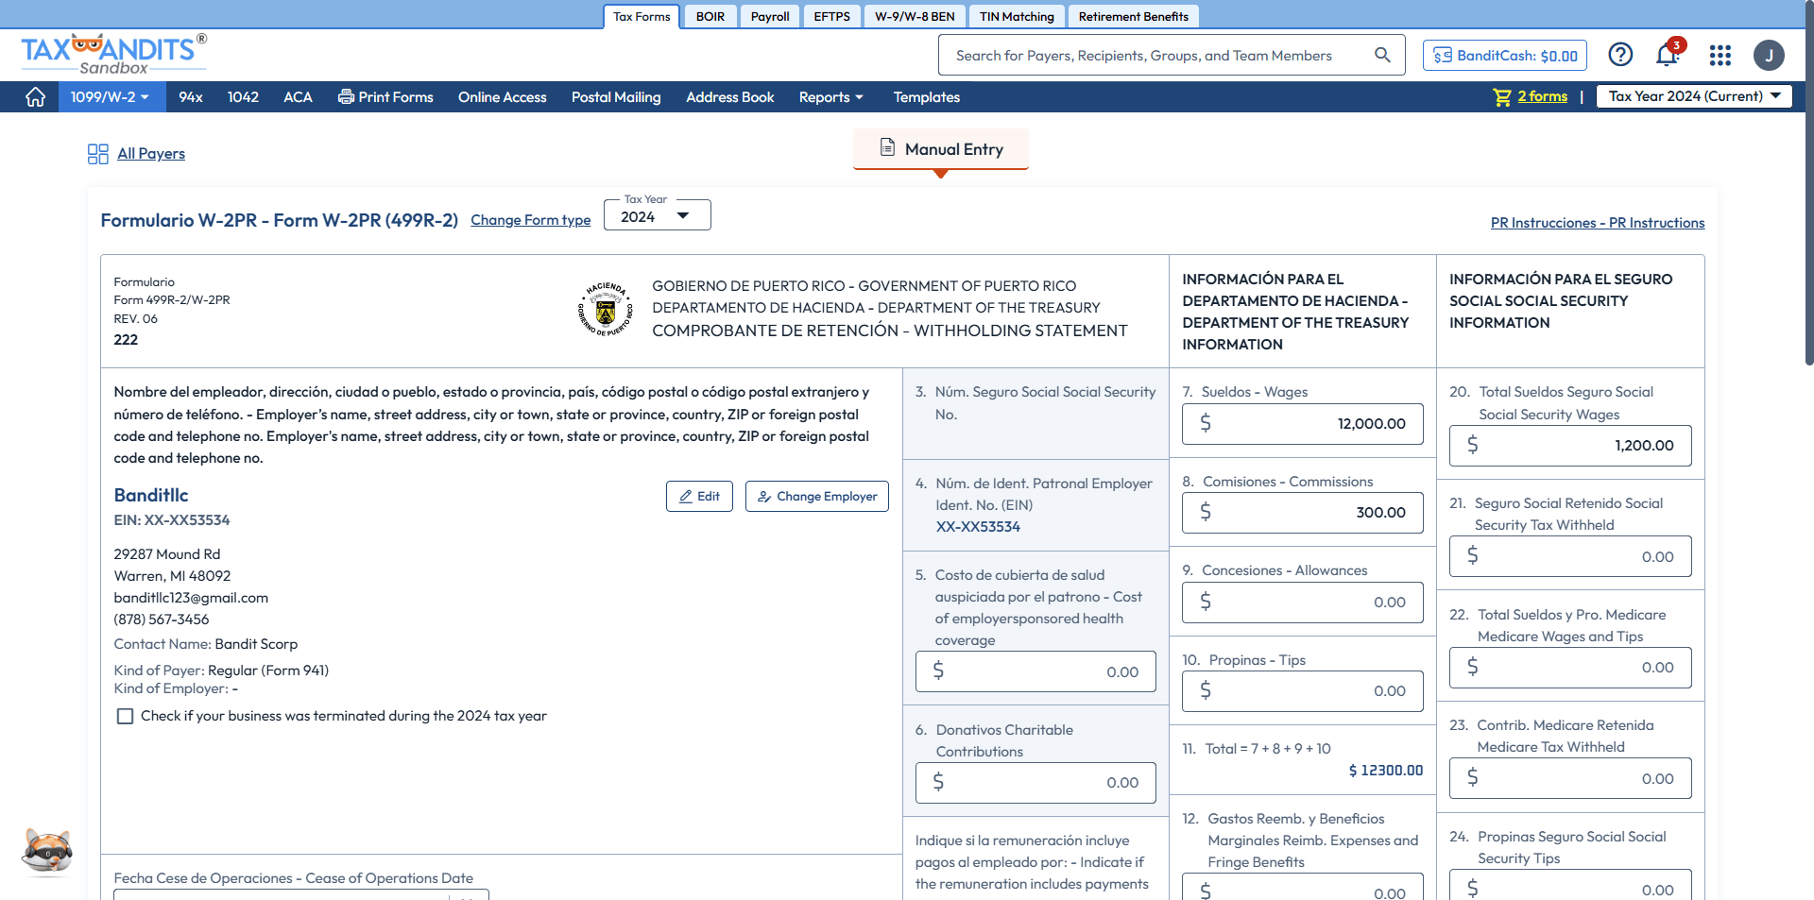Click the search magnifier icon
This screenshot has width=1814, height=900.
point(1382,56)
